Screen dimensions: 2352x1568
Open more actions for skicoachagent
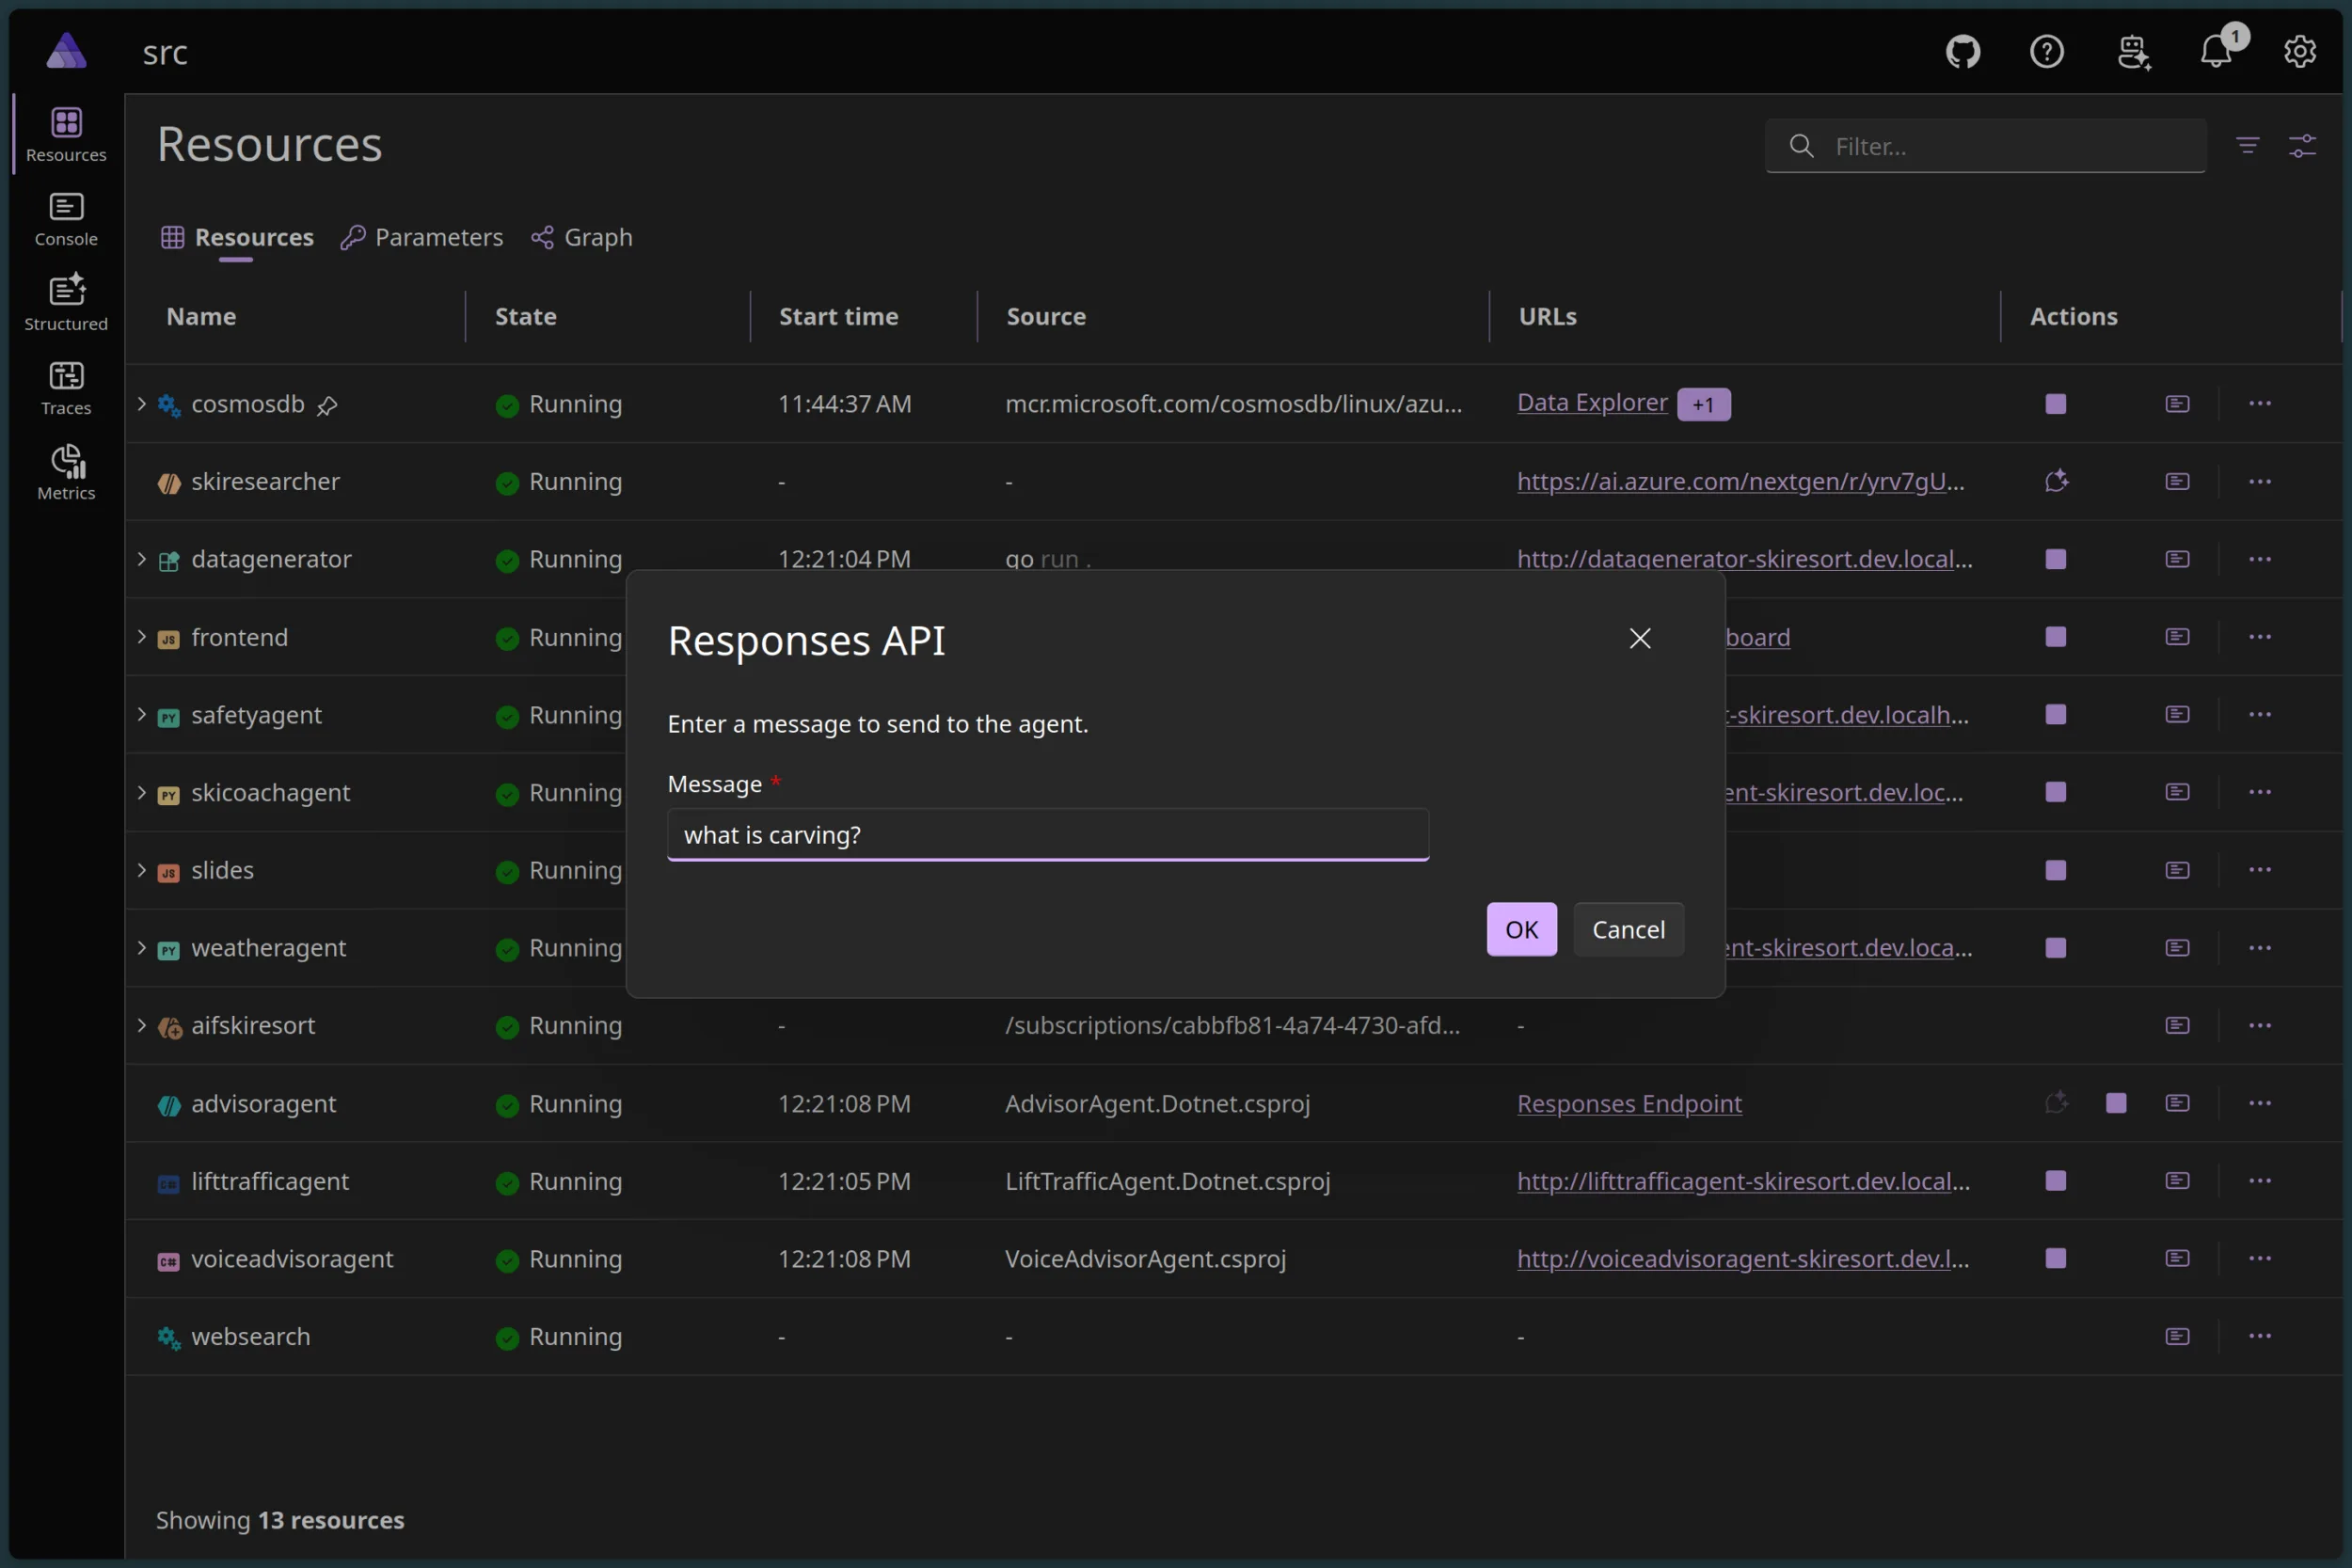(2259, 792)
